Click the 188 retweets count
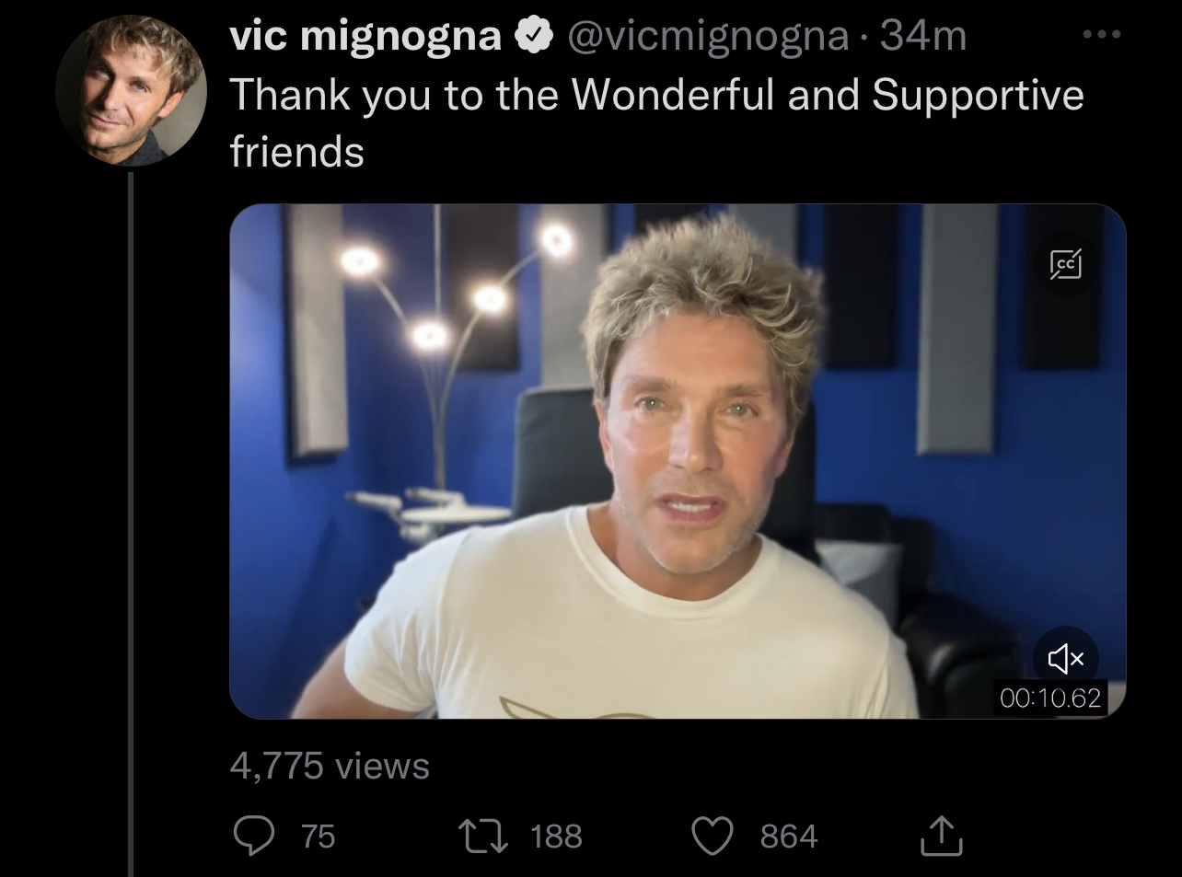Image resolution: width=1182 pixels, height=877 pixels. coord(556,836)
